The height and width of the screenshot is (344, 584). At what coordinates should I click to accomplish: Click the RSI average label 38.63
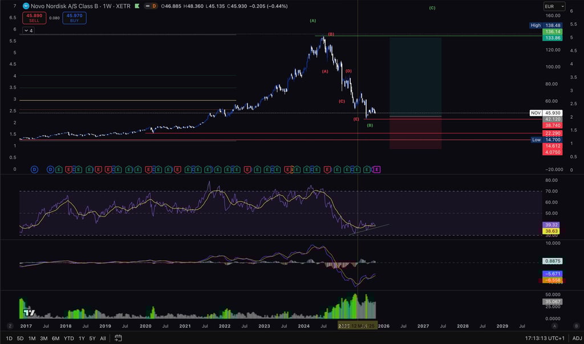pyautogui.click(x=551, y=232)
